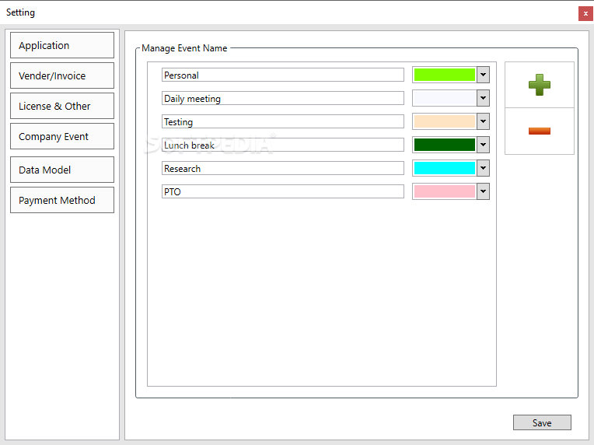
Task: Edit the PTO event name field
Action: click(282, 191)
